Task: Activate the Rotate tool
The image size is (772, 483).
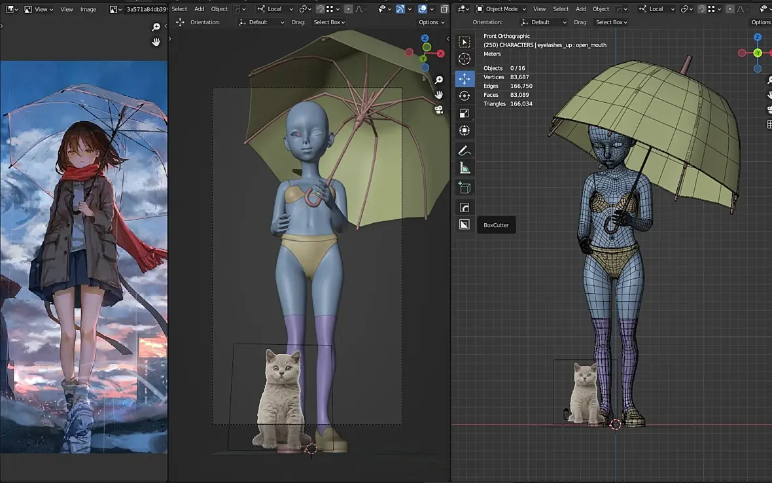Action: [465, 96]
